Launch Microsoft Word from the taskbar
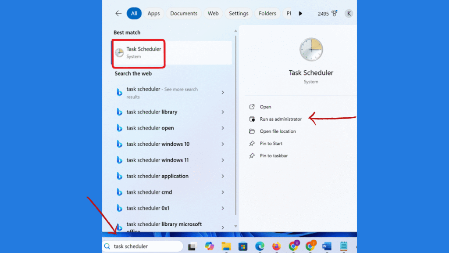This screenshot has height=253, width=449. tap(327, 246)
